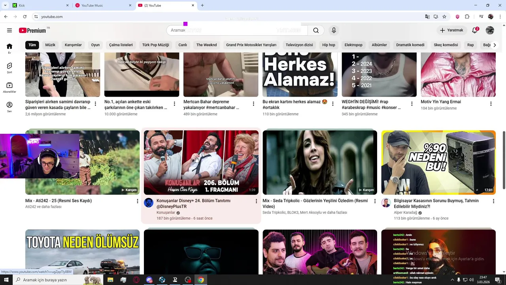Open Opera browser from the taskbar
This screenshot has width=506, height=285.
[x=136, y=280]
